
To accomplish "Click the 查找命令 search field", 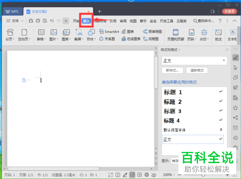I will [204, 21].
